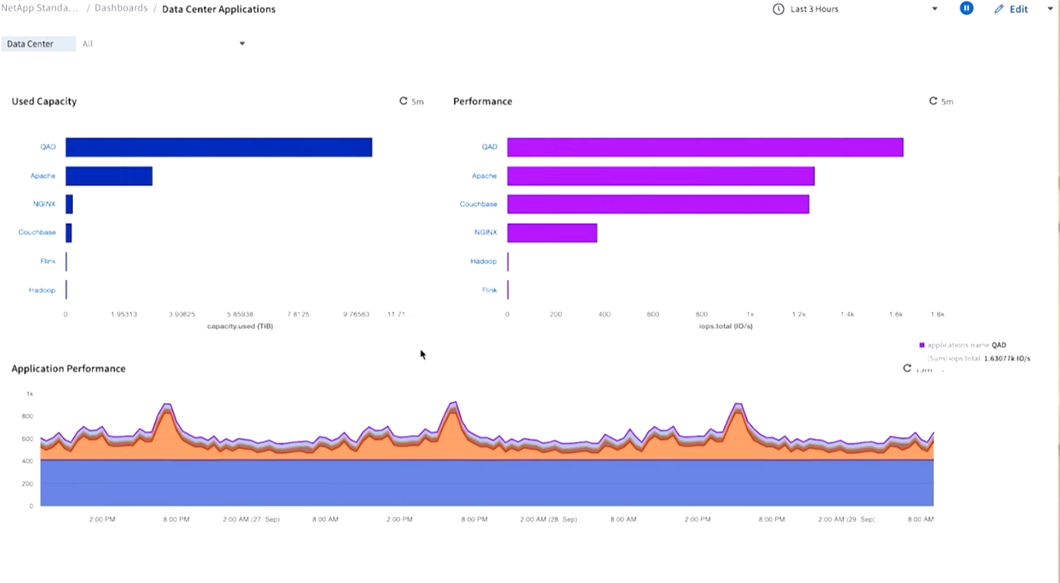The width and height of the screenshot is (1060, 583).
Task: Open the Last 3 Hours time range dropdown
Action: click(x=935, y=9)
